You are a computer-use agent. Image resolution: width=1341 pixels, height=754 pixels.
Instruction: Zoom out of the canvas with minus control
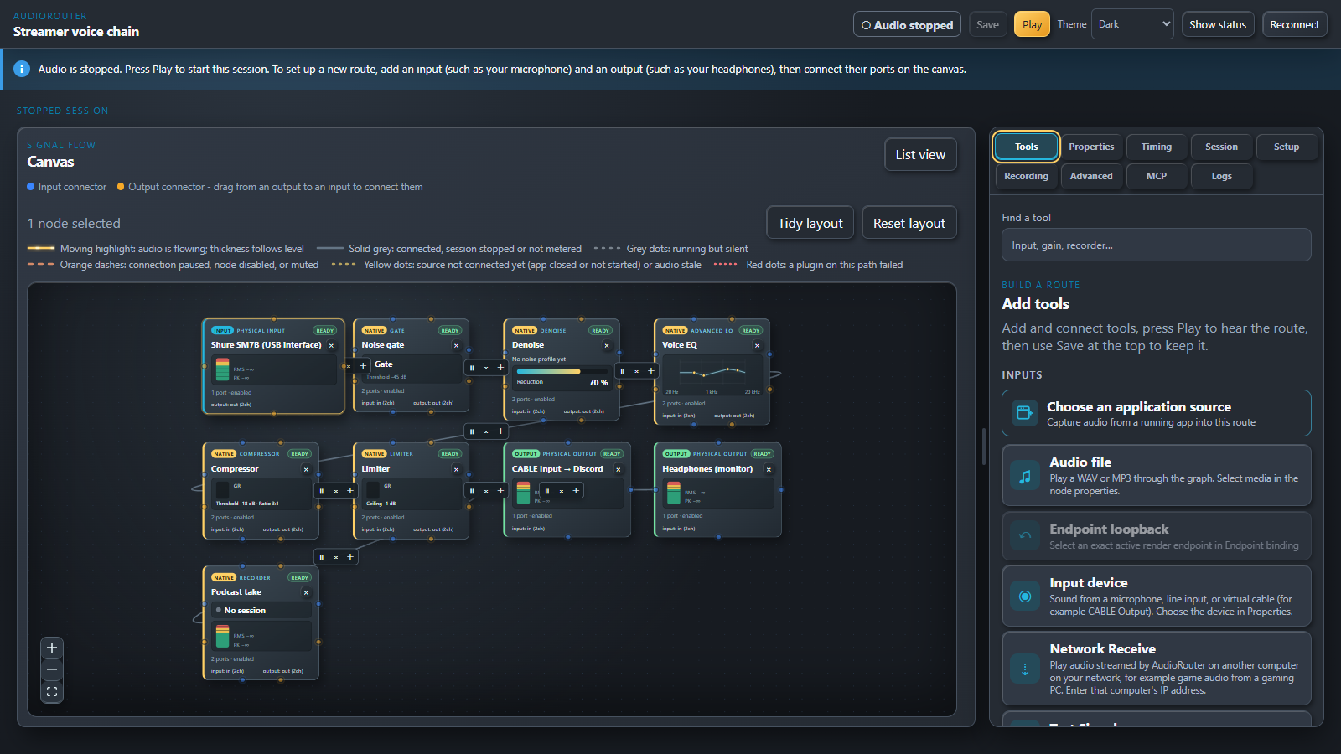pyautogui.click(x=52, y=669)
